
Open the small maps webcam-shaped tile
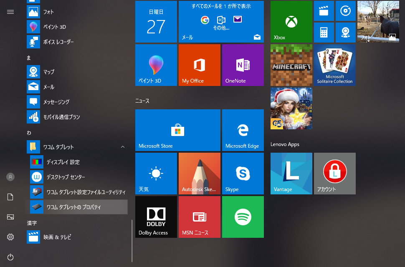[x=346, y=33]
